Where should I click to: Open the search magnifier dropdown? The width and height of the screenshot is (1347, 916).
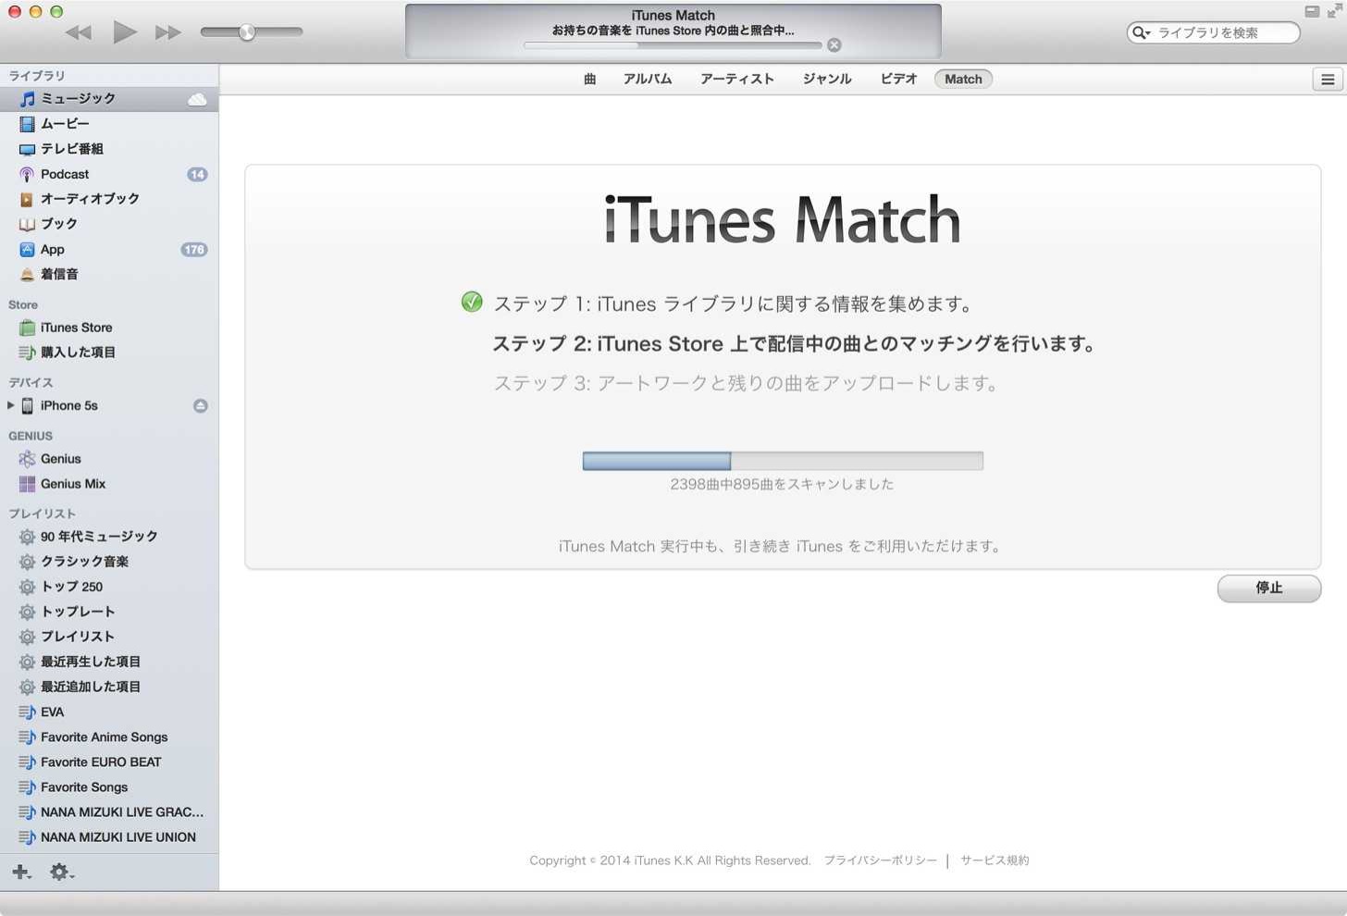pyautogui.click(x=1142, y=32)
